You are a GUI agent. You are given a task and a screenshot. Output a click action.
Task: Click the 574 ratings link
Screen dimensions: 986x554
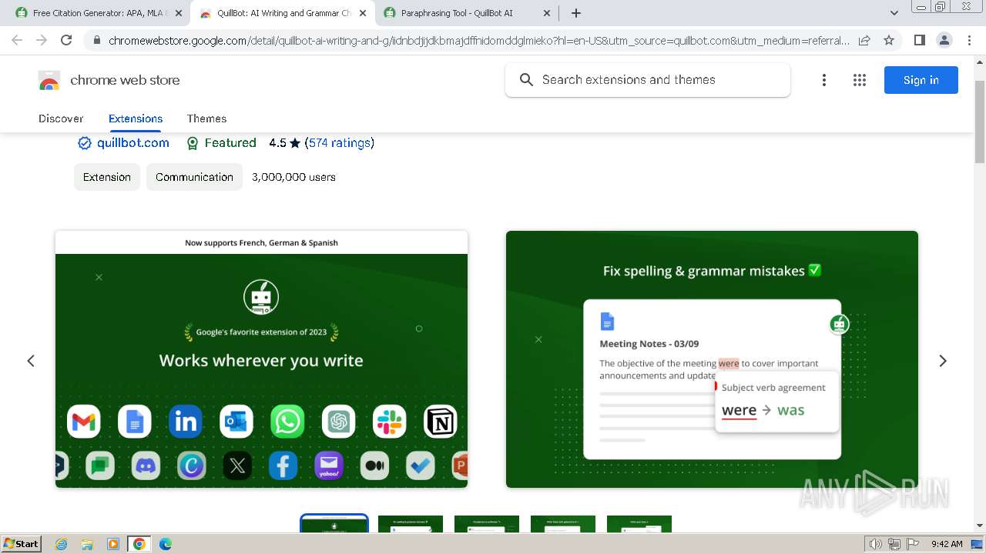(x=340, y=143)
